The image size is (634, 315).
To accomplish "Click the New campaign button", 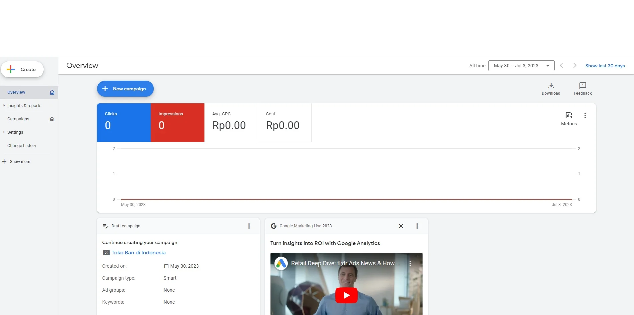I will (125, 89).
